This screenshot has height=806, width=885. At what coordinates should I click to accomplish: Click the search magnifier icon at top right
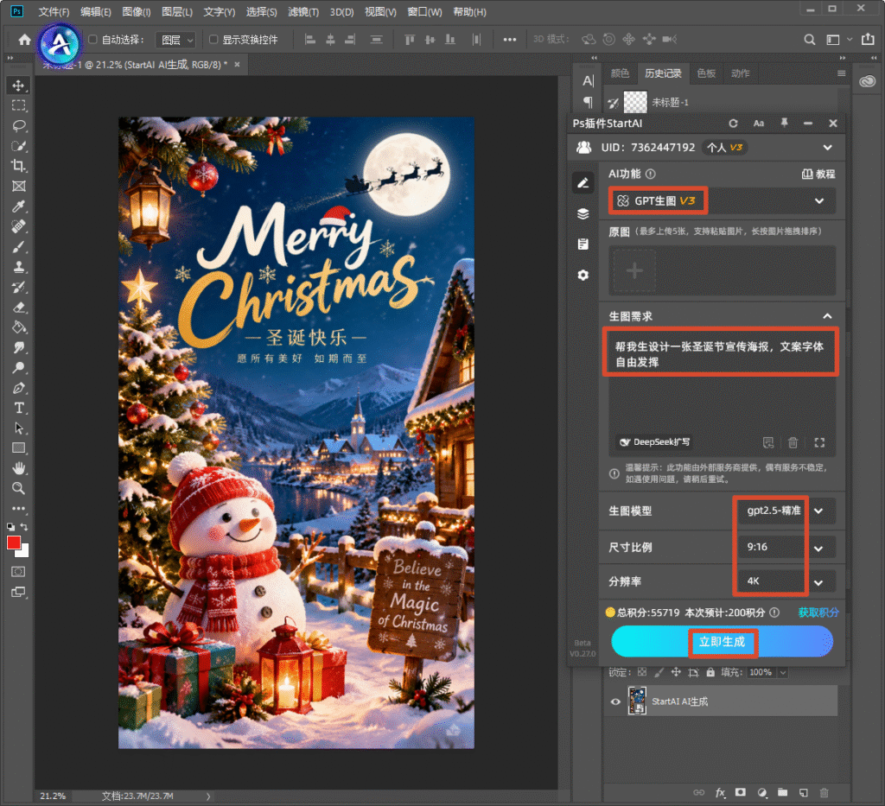809,40
